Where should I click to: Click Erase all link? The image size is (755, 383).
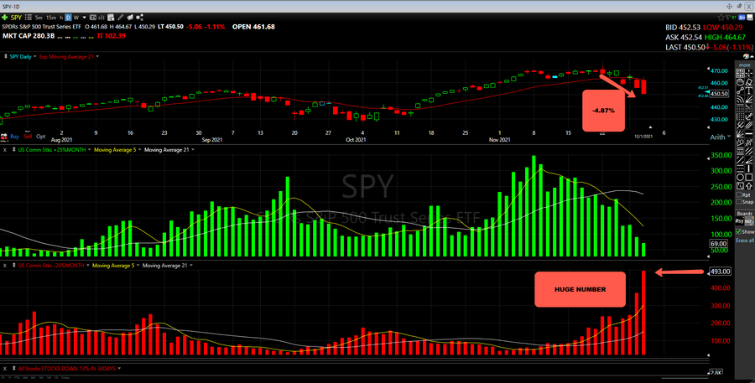coord(745,241)
